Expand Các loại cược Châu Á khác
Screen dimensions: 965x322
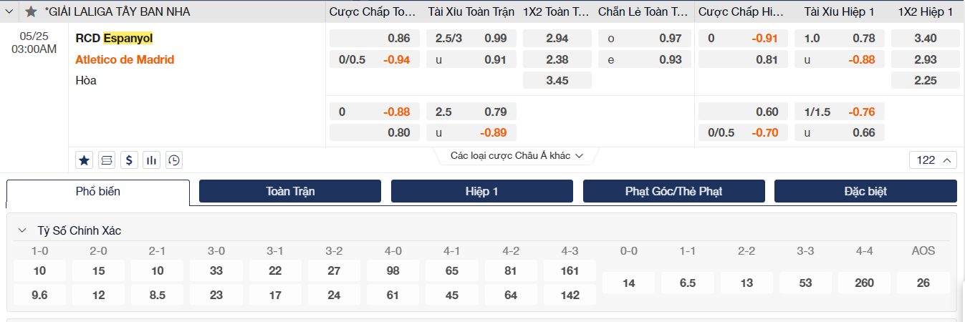pos(516,155)
